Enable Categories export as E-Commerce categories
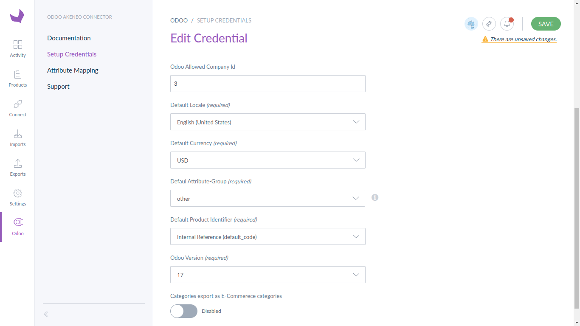Image resolution: width=580 pixels, height=326 pixels. click(x=183, y=311)
